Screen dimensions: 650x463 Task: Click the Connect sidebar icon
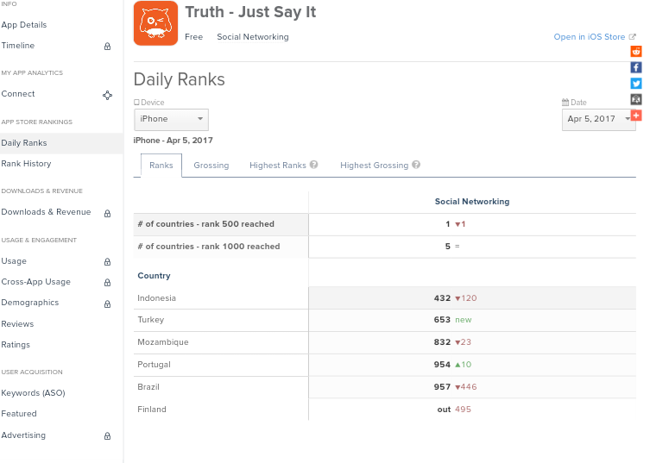(x=107, y=95)
